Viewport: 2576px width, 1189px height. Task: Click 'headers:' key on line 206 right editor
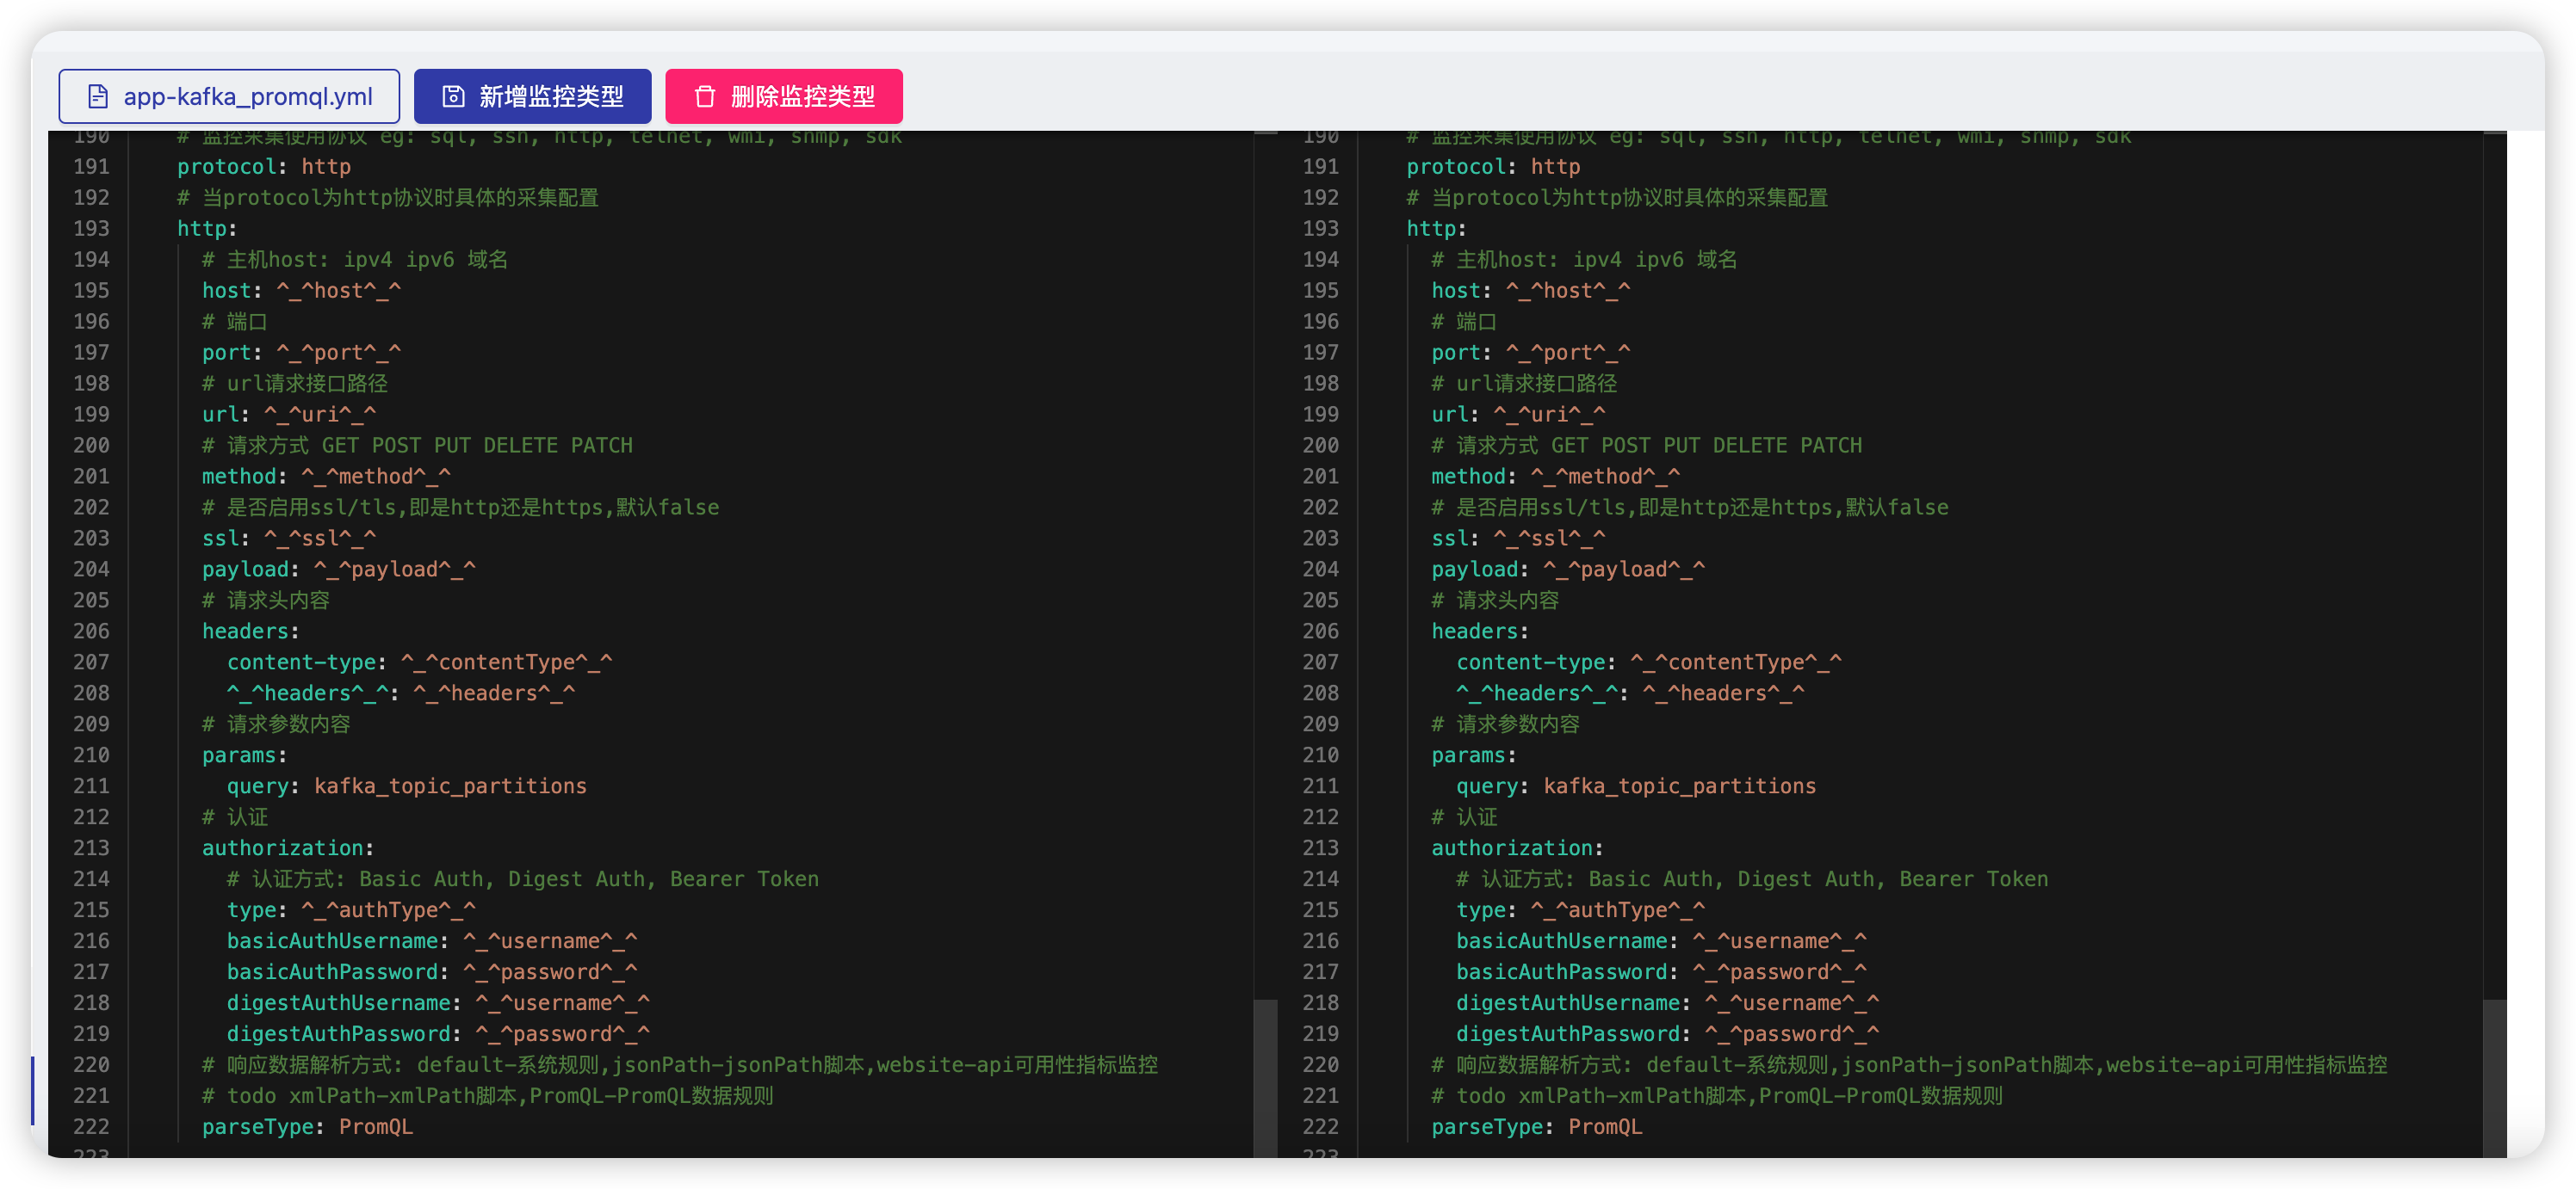coord(1475,631)
